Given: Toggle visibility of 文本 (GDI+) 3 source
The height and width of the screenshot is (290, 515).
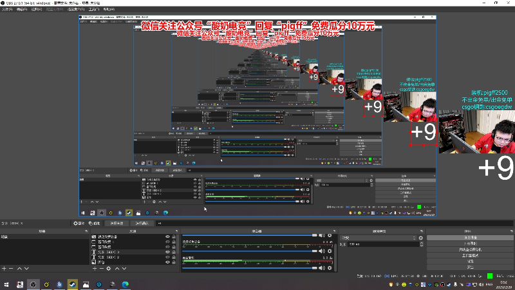Looking at the screenshot, I should [167, 252].
